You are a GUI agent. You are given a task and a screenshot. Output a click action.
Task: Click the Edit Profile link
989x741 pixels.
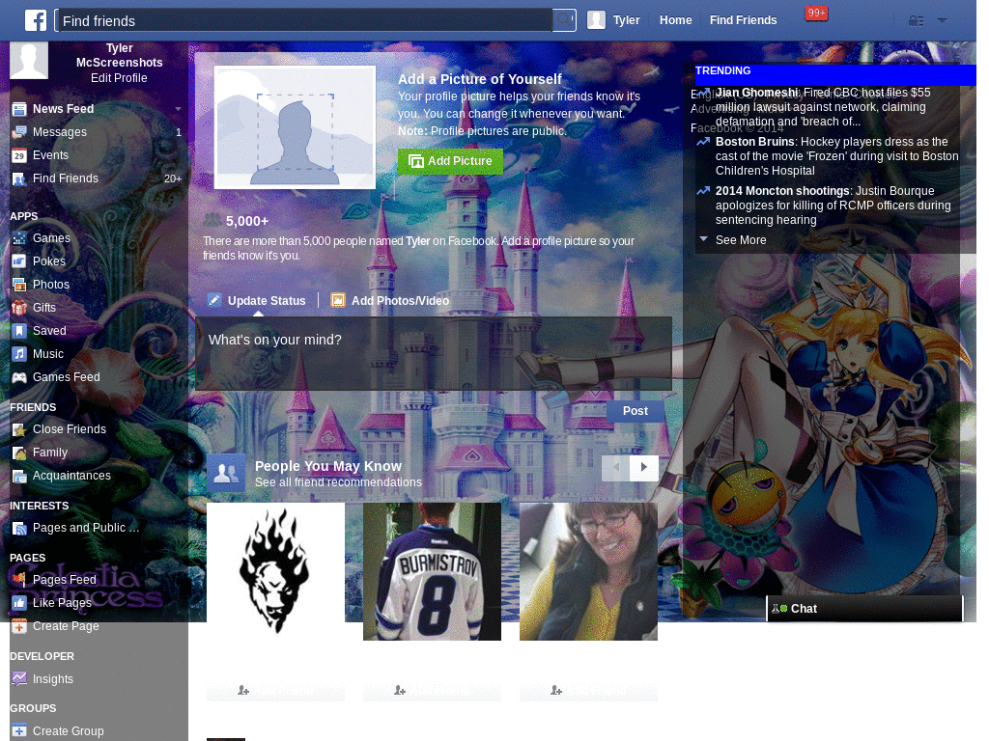(119, 78)
